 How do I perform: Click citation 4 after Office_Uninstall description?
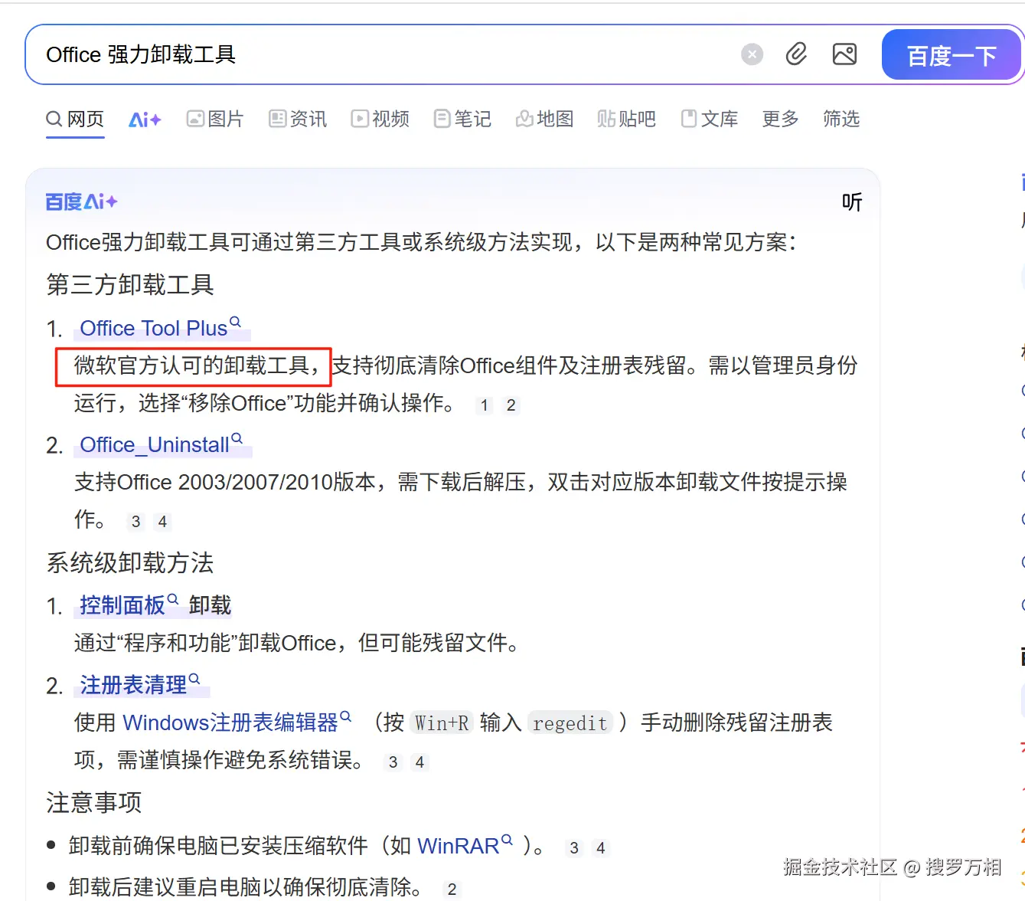click(162, 522)
